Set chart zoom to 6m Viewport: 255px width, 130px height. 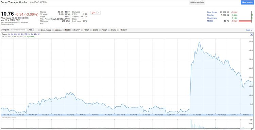(x=22, y=34)
